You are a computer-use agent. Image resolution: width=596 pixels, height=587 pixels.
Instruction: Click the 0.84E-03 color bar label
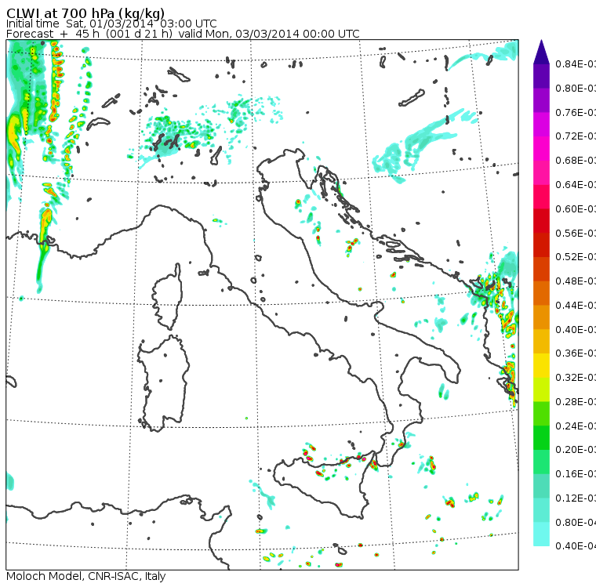[x=576, y=63]
